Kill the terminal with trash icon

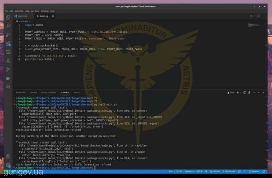click(249, 93)
